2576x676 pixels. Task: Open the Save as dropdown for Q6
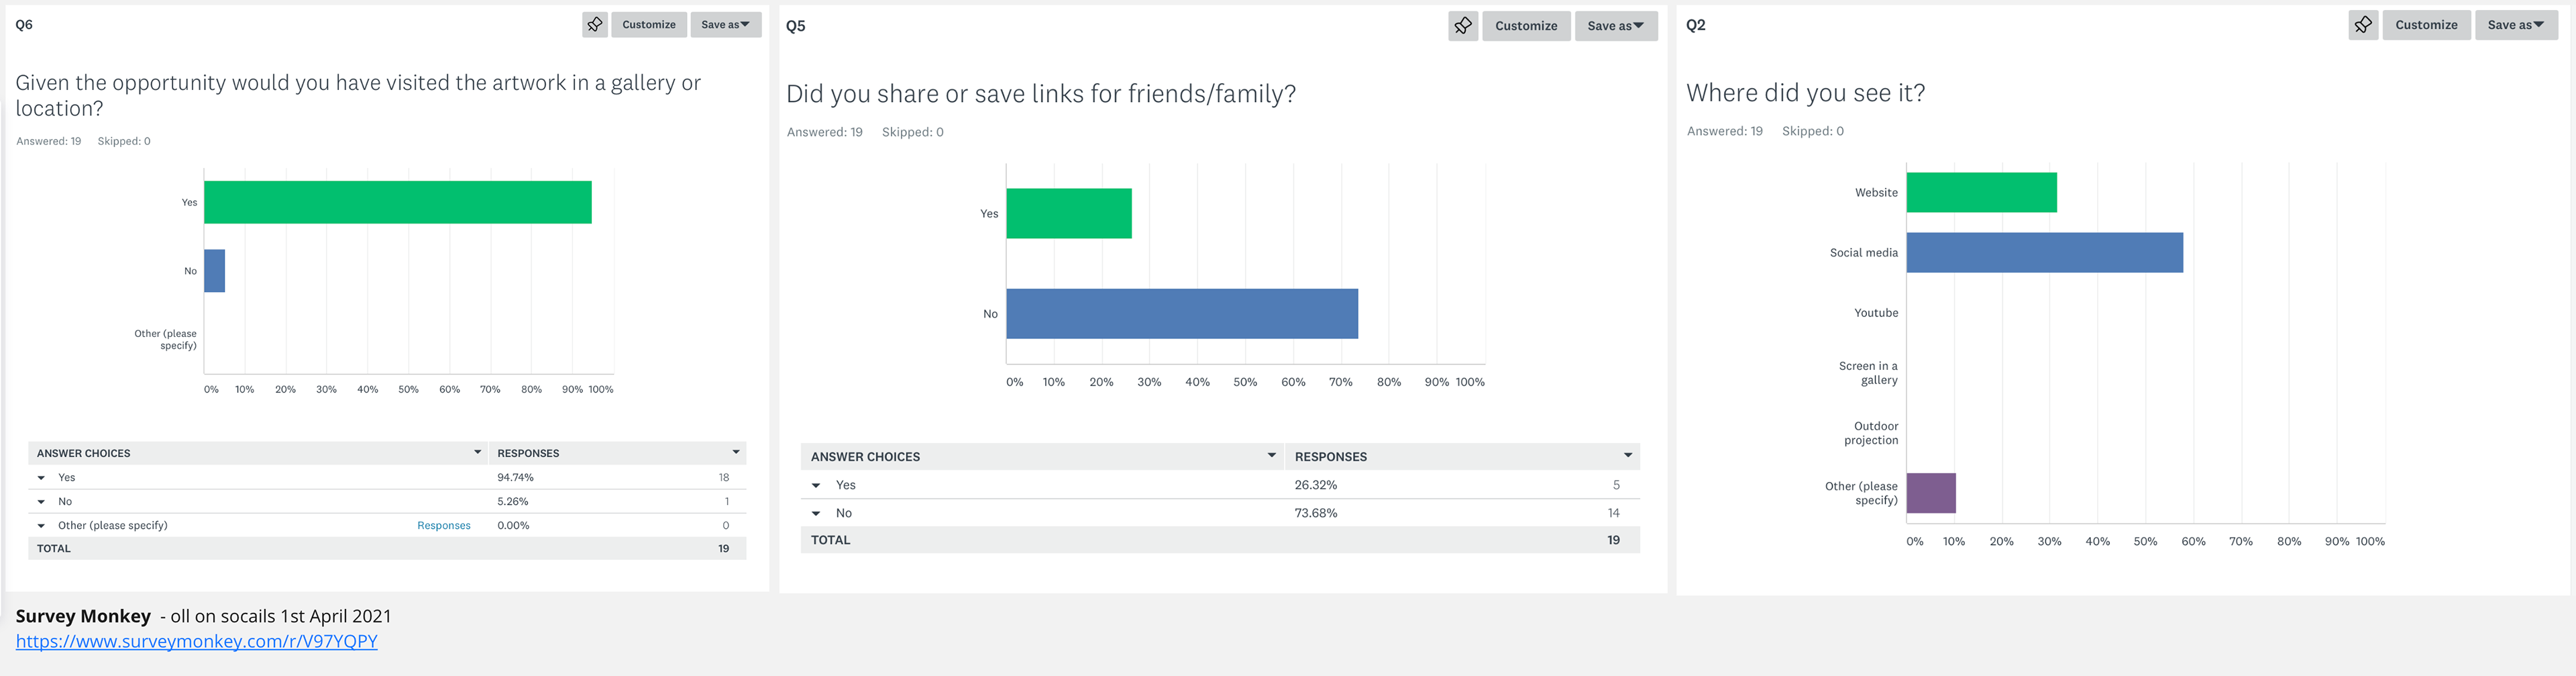pos(725,25)
